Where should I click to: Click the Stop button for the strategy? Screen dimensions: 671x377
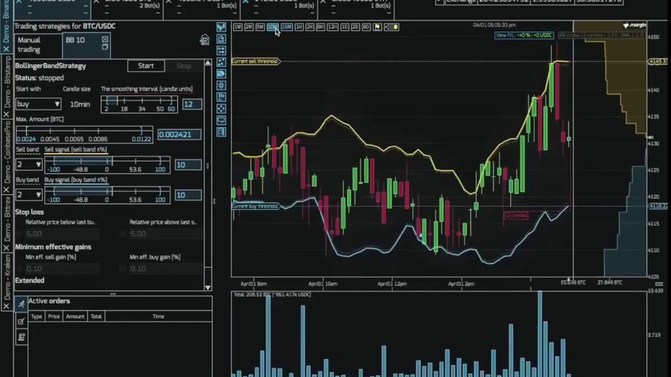[183, 65]
